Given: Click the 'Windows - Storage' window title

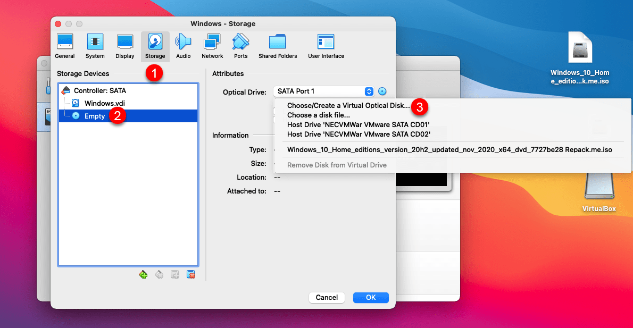Looking at the screenshot, I should [223, 24].
